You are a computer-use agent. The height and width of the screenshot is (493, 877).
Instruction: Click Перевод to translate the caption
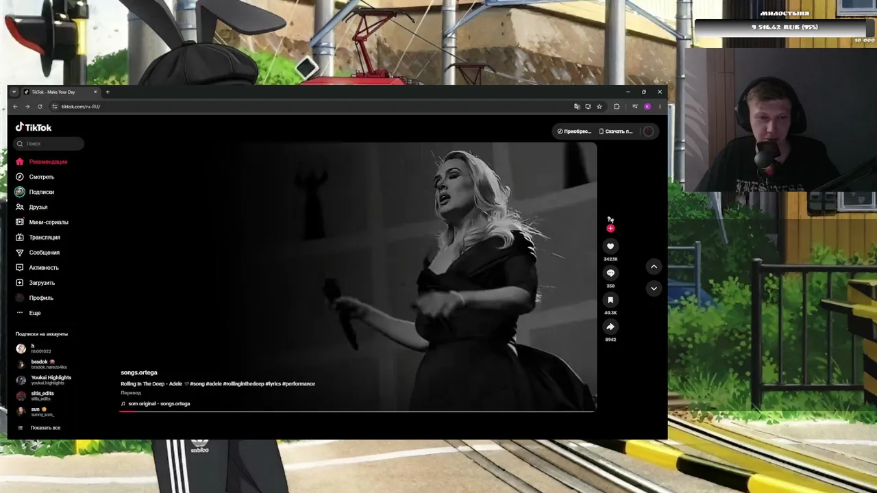point(131,393)
